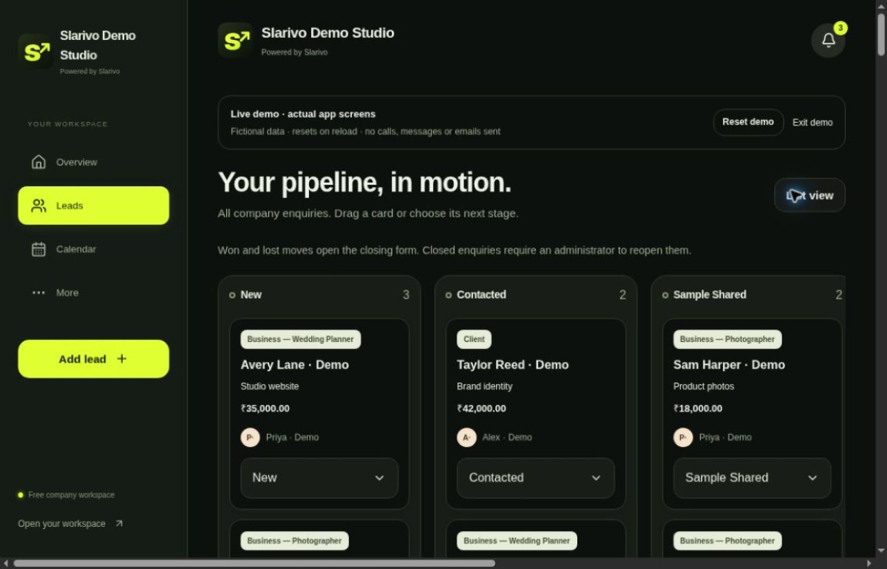Viewport: 887px width, 569px height.
Task: Click the Add lead button
Action: coord(94,359)
